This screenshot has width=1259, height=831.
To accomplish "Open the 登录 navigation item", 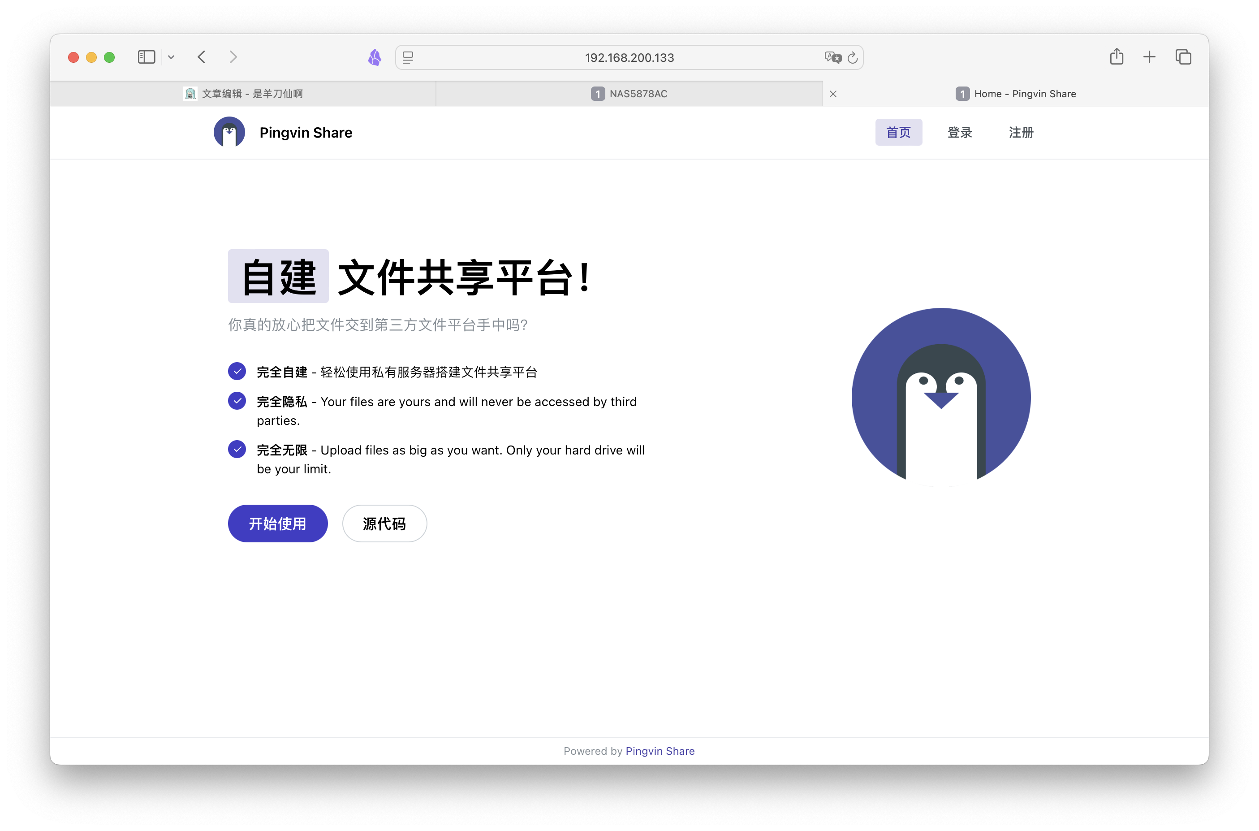I will [x=960, y=133].
